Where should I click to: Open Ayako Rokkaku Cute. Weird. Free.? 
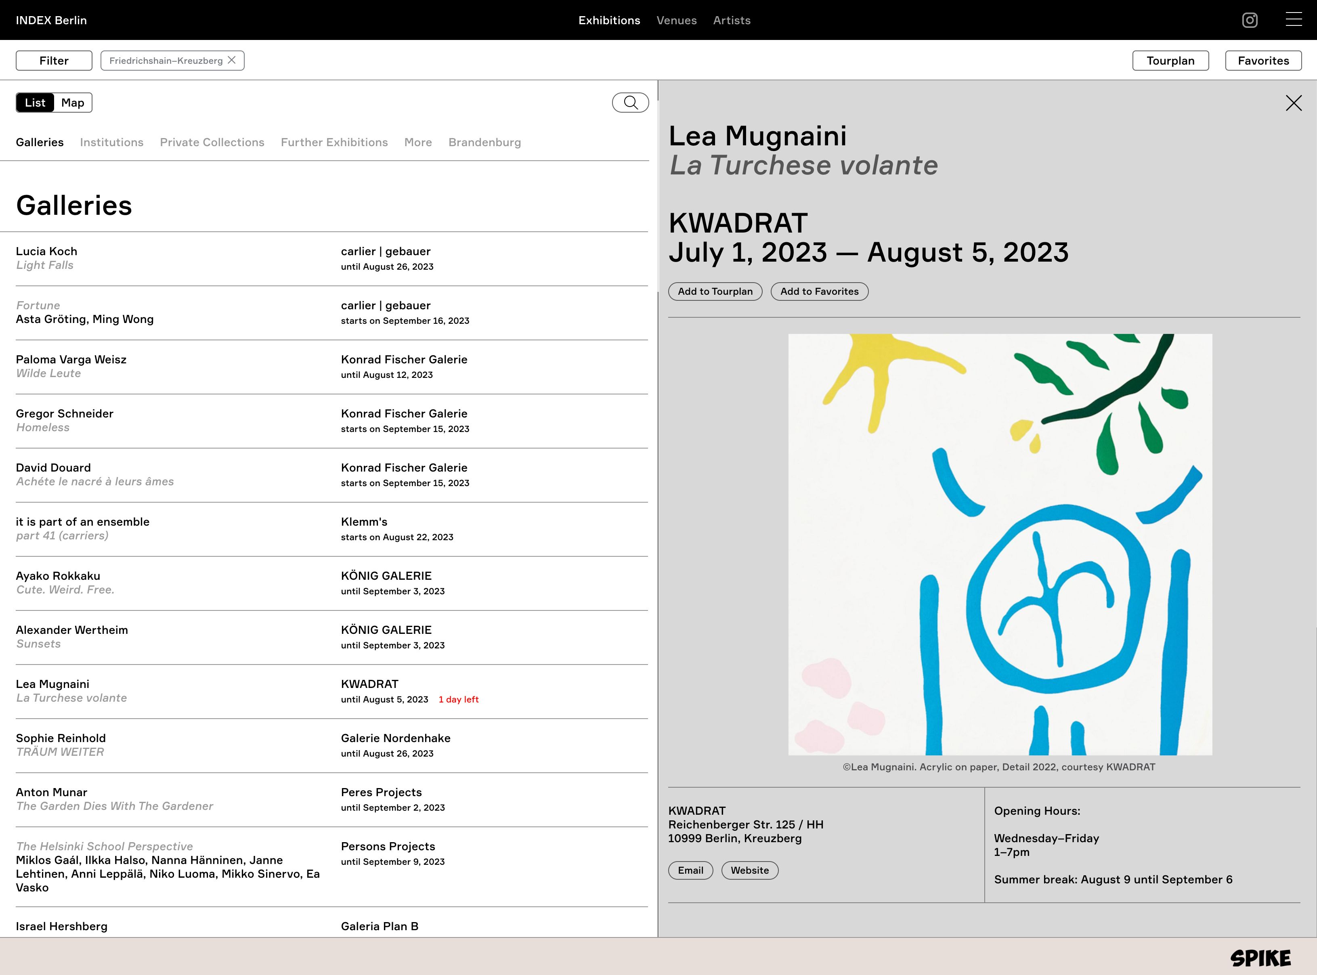tap(331, 583)
